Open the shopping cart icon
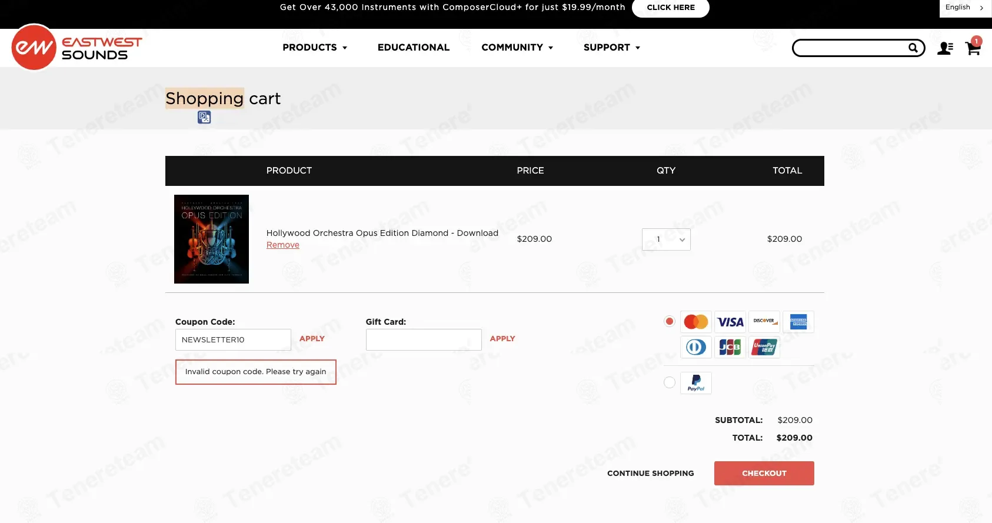The height and width of the screenshot is (523, 992). [973, 48]
